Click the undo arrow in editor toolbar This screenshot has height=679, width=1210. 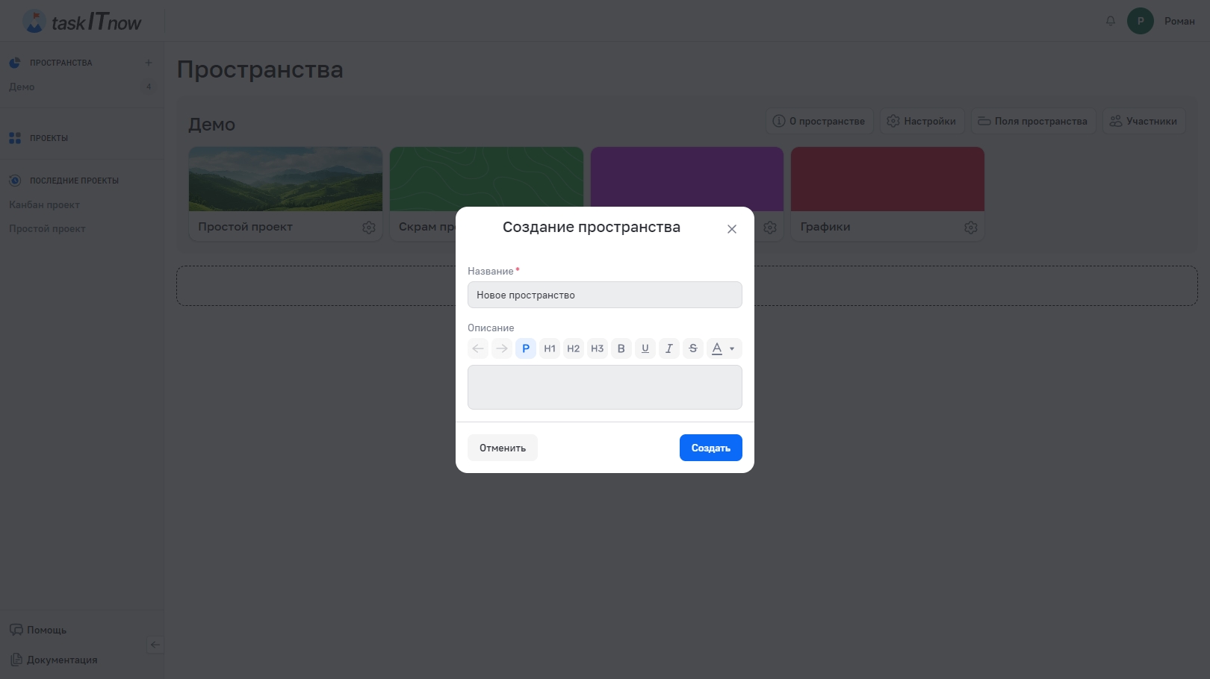click(478, 348)
